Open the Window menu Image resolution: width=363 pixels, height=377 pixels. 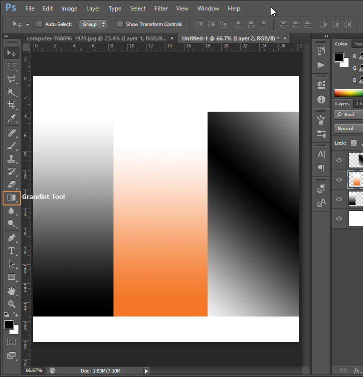pos(208,8)
